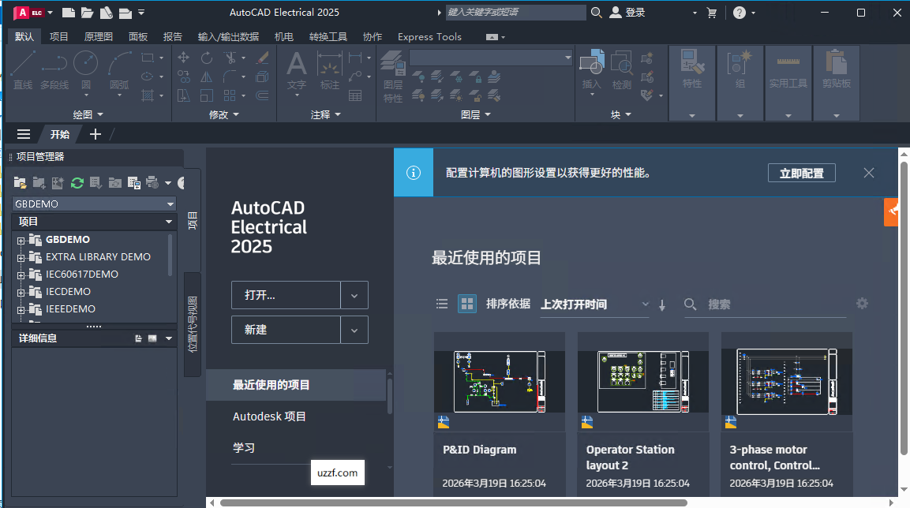Screen dimensions: 910x508
Task: Click the 文字 (Text) tool in the ribbon
Action: tap(296, 67)
